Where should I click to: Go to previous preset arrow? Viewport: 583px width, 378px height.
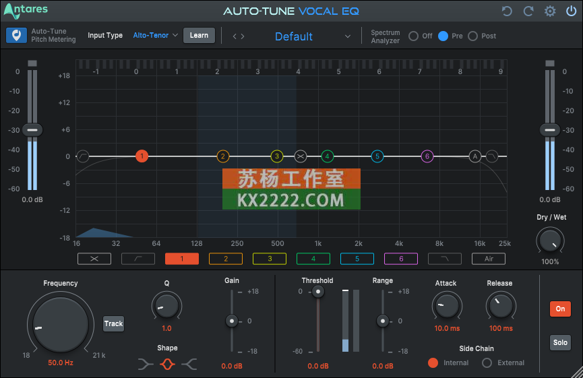click(235, 36)
